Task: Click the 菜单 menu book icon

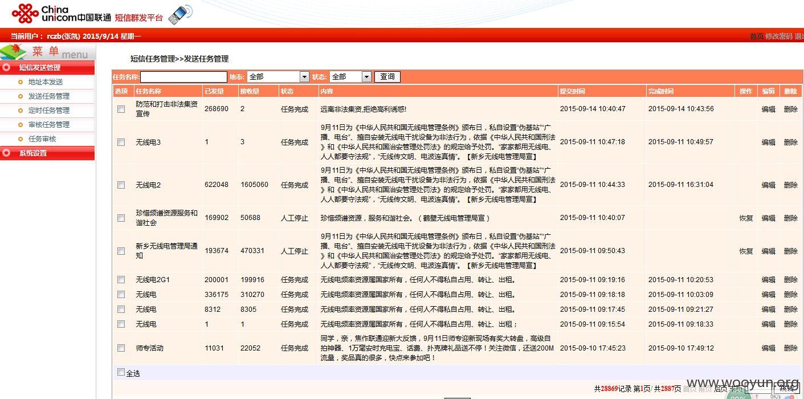Action: pyautogui.click(x=14, y=52)
